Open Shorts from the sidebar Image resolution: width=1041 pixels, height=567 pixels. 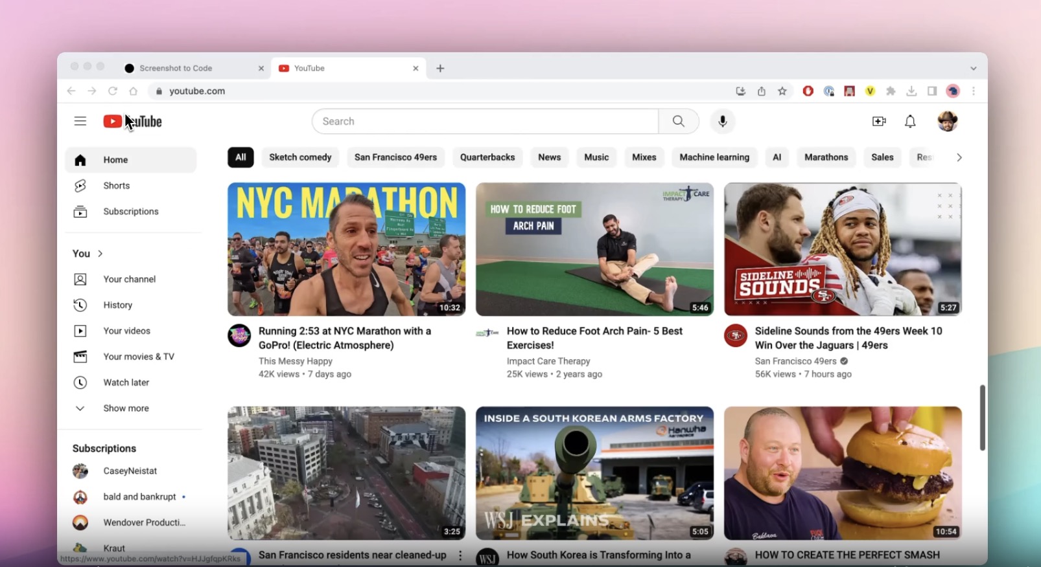pyautogui.click(x=117, y=186)
